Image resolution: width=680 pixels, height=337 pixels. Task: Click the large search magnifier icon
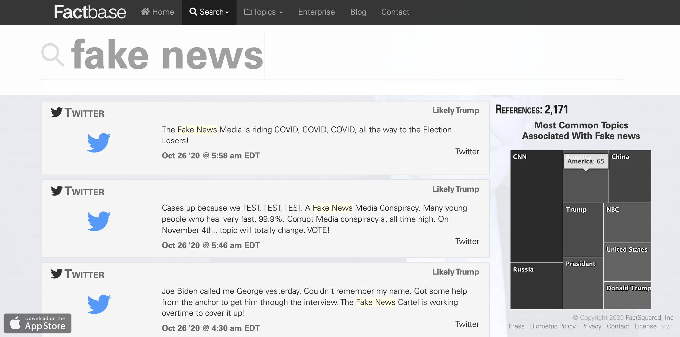52,55
